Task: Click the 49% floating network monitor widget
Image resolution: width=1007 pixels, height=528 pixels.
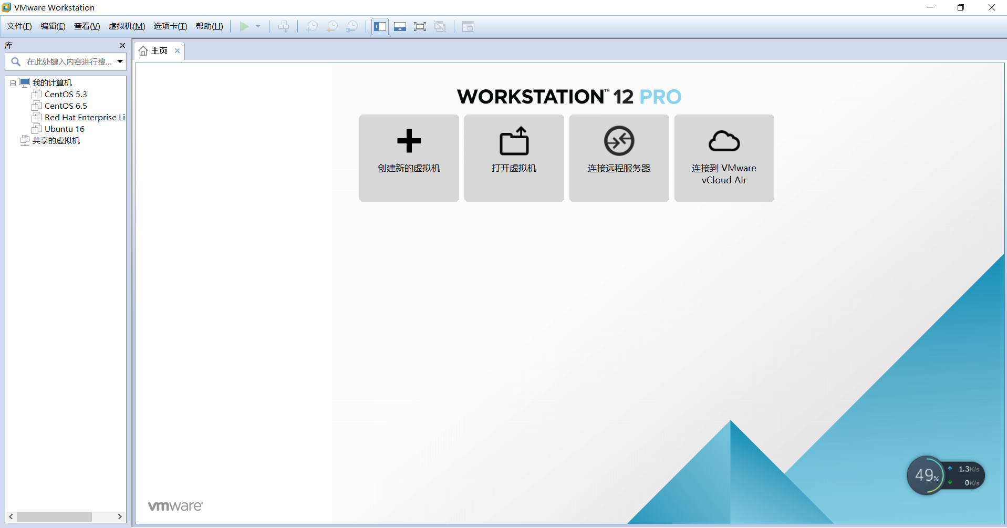Action: (x=946, y=475)
